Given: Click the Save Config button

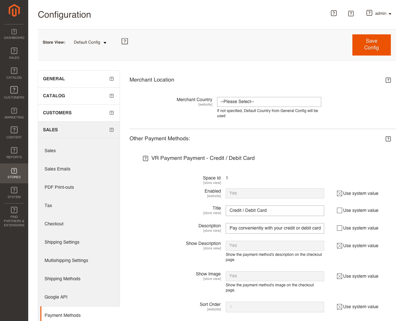Looking at the screenshot, I should [x=371, y=45].
